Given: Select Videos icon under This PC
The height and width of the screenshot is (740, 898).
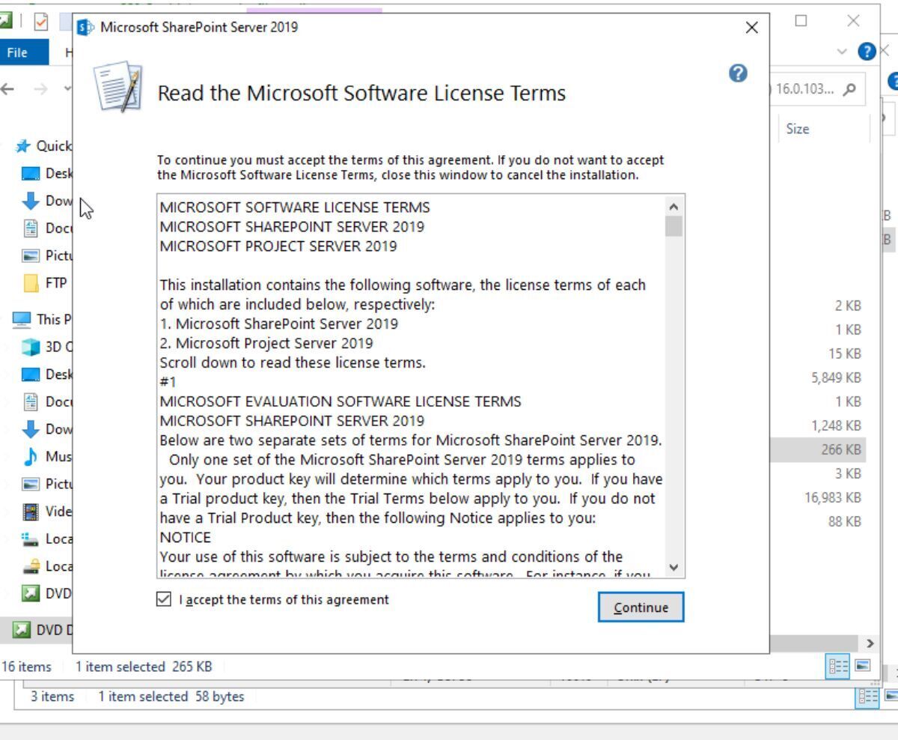Looking at the screenshot, I should [x=31, y=512].
